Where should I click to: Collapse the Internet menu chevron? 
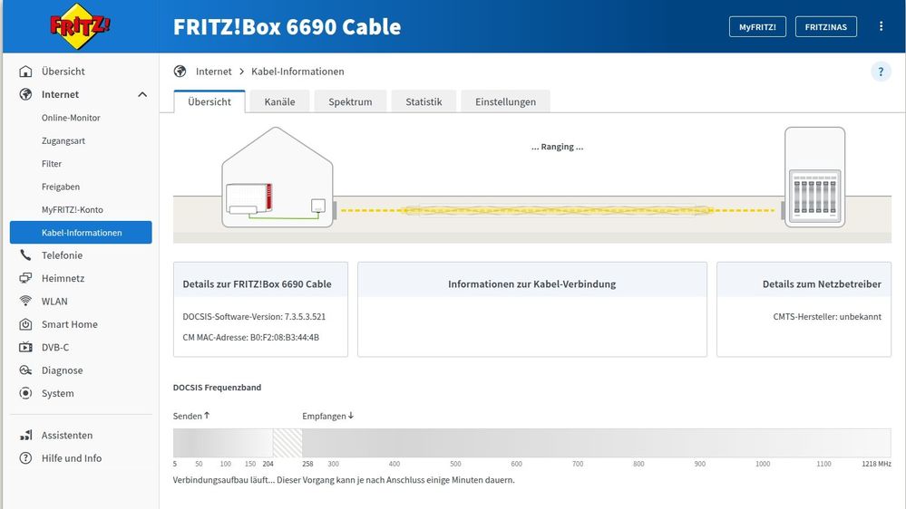[x=142, y=94]
